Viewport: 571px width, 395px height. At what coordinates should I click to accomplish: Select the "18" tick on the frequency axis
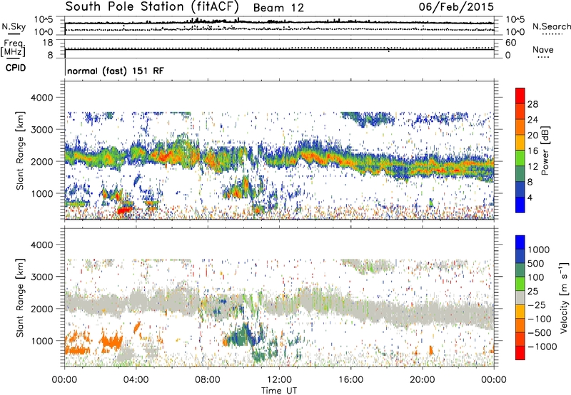pyautogui.click(x=48, y=43)
